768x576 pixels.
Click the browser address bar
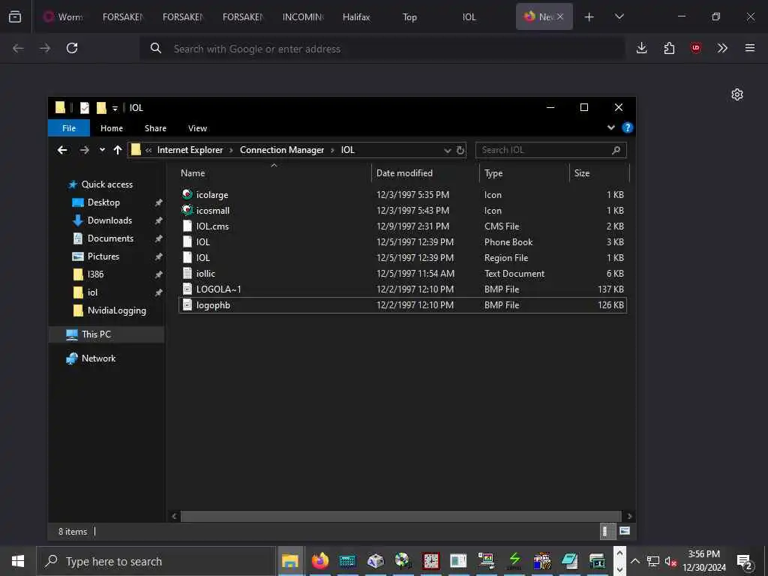382,49
